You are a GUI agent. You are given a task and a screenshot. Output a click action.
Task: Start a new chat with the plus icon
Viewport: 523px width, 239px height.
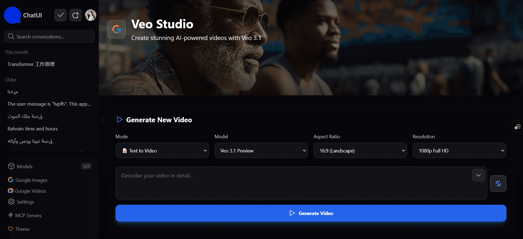[75, 15]
